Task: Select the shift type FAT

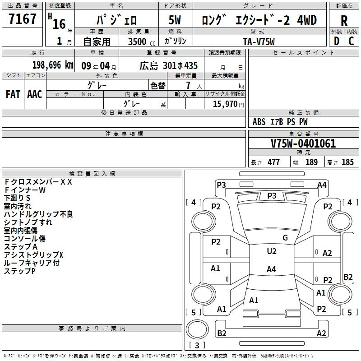Action: coord(13,94)
